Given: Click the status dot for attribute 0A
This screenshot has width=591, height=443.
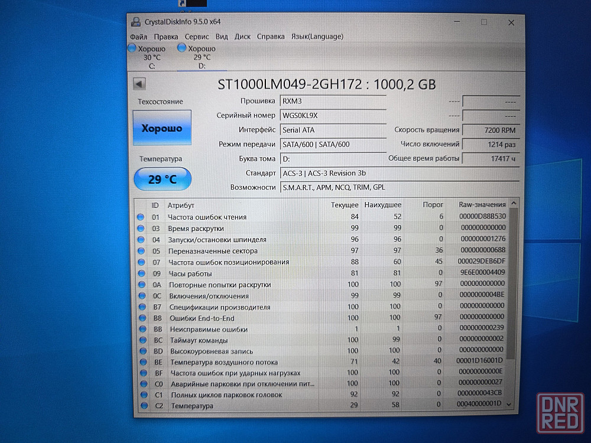Looking at the screenshot, I should click(x=142, y=285).
